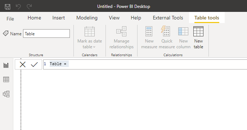Create a New measure

pyautogui.click(x=149, y=38)
